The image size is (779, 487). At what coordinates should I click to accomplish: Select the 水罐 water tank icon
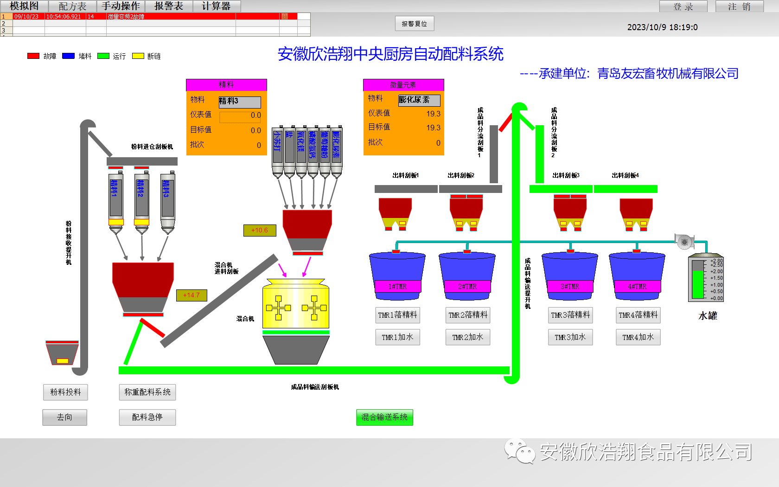click(x=706, y=278)
